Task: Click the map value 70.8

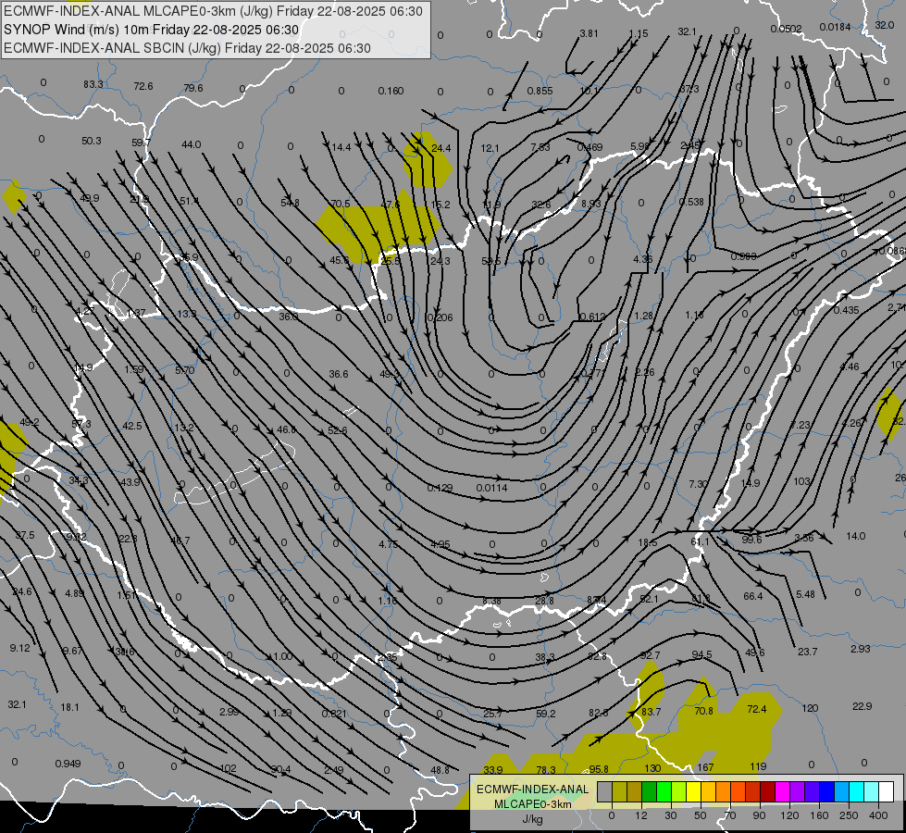Action: tap(703, 711)
